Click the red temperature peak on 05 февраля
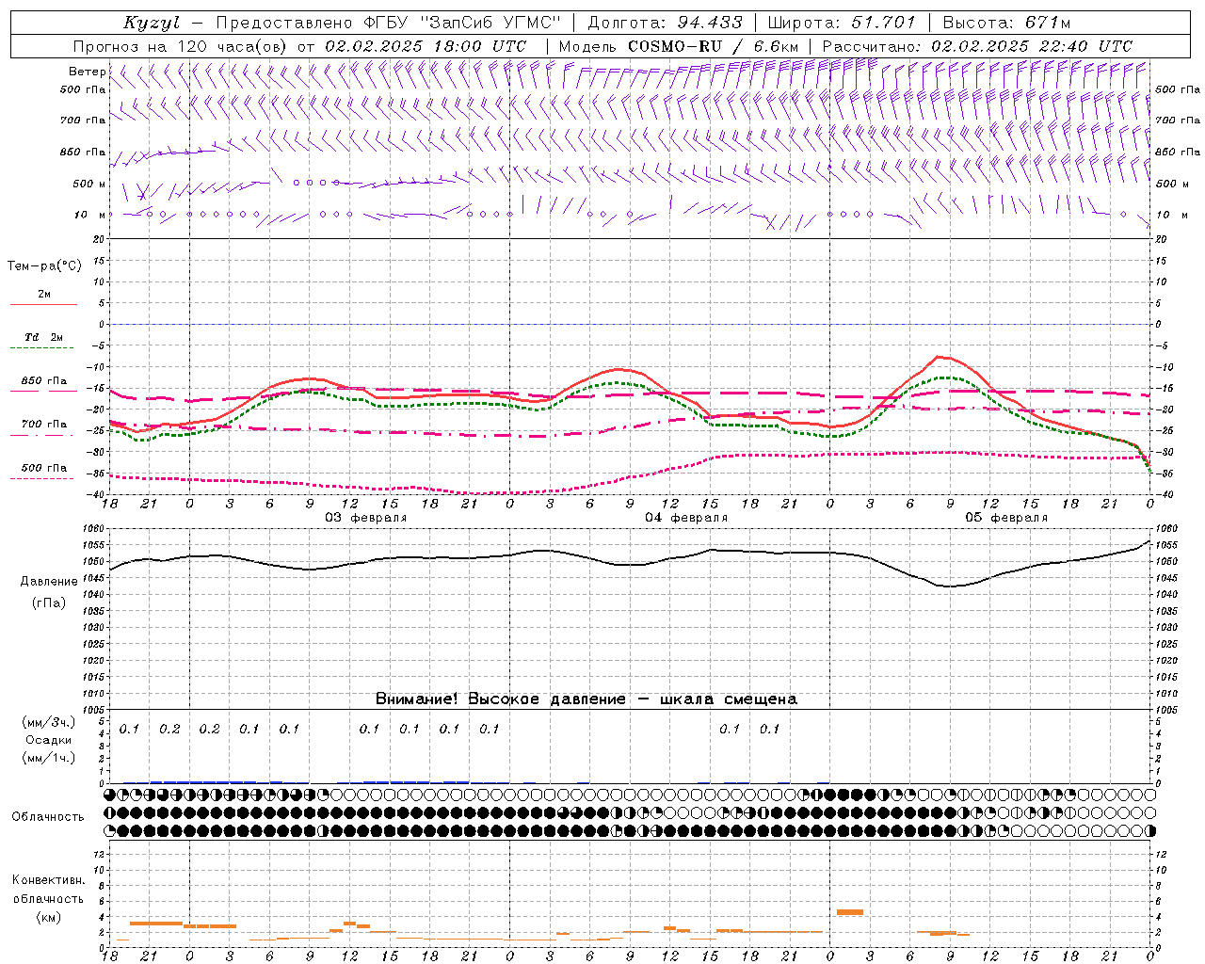1205x964 pixels. (x=939, y=357)
